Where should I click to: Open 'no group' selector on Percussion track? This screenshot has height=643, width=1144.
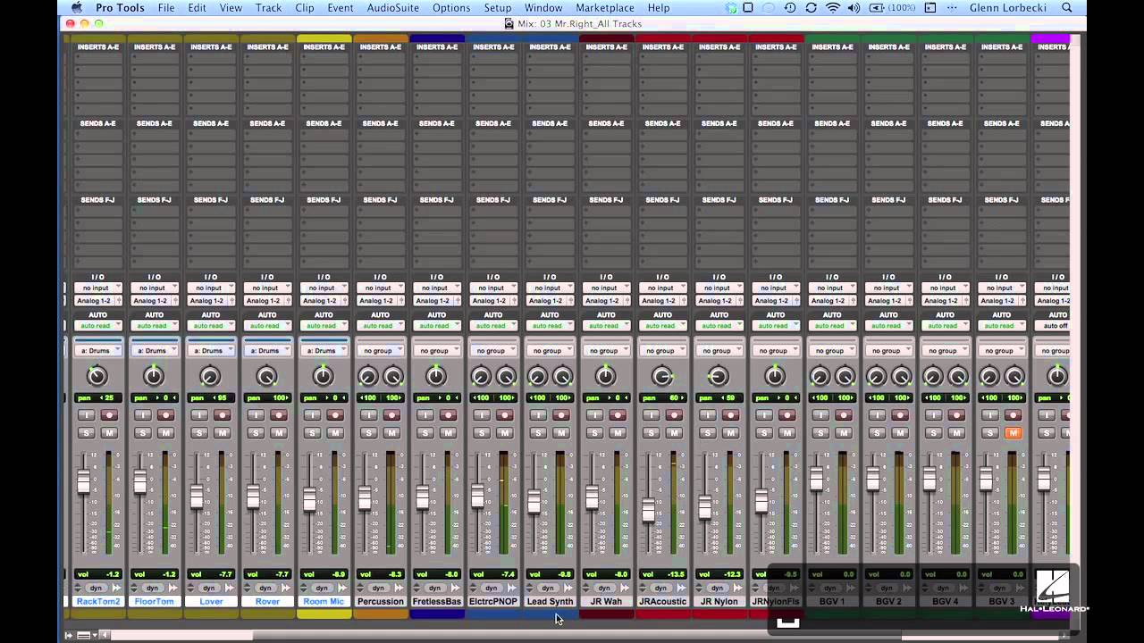(380, 351)
